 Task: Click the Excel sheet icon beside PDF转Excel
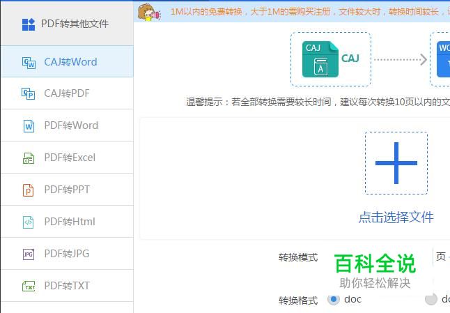[x=29, y=158]
